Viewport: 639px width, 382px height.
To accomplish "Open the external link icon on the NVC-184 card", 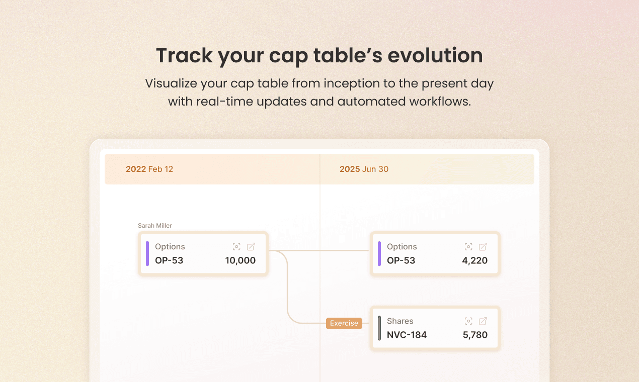I will 483,321.
